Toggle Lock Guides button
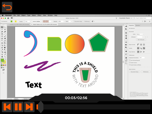Viewport: 152px width, 114px height. [141, 48]
